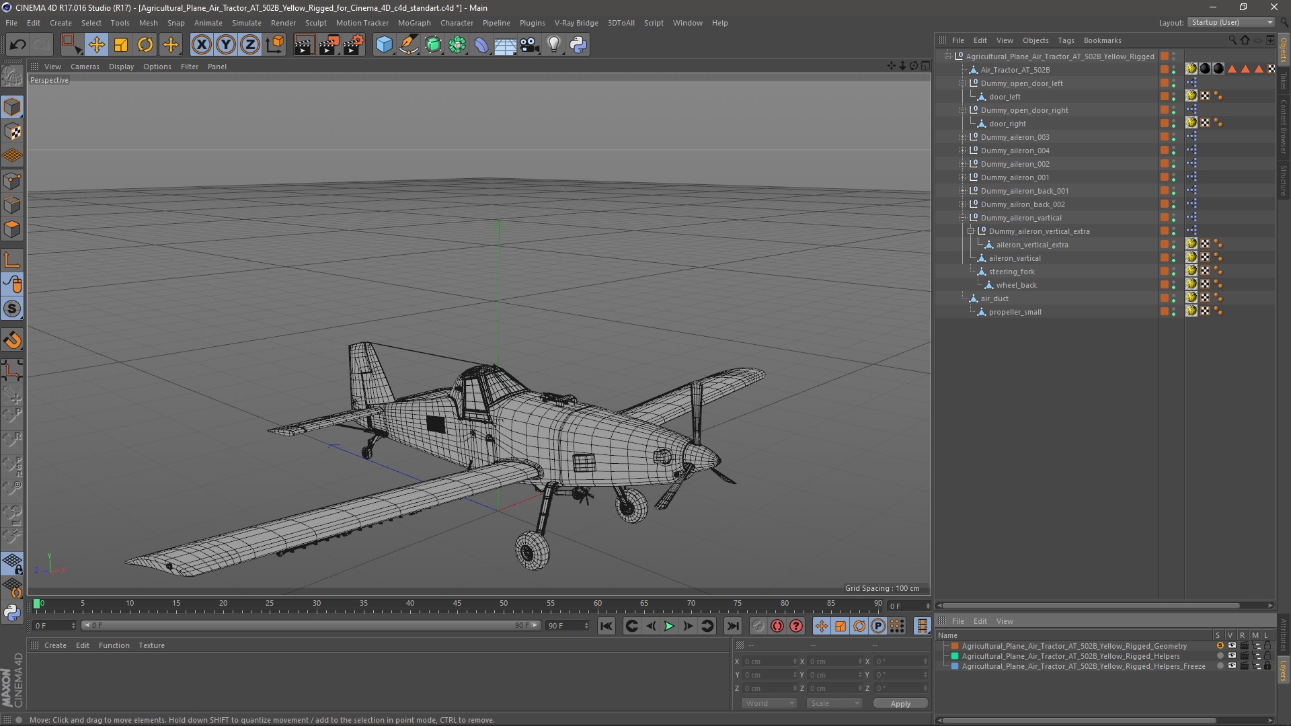Toggle Y axis lock
Screen dimensions: 1291x726
(226, 45)
